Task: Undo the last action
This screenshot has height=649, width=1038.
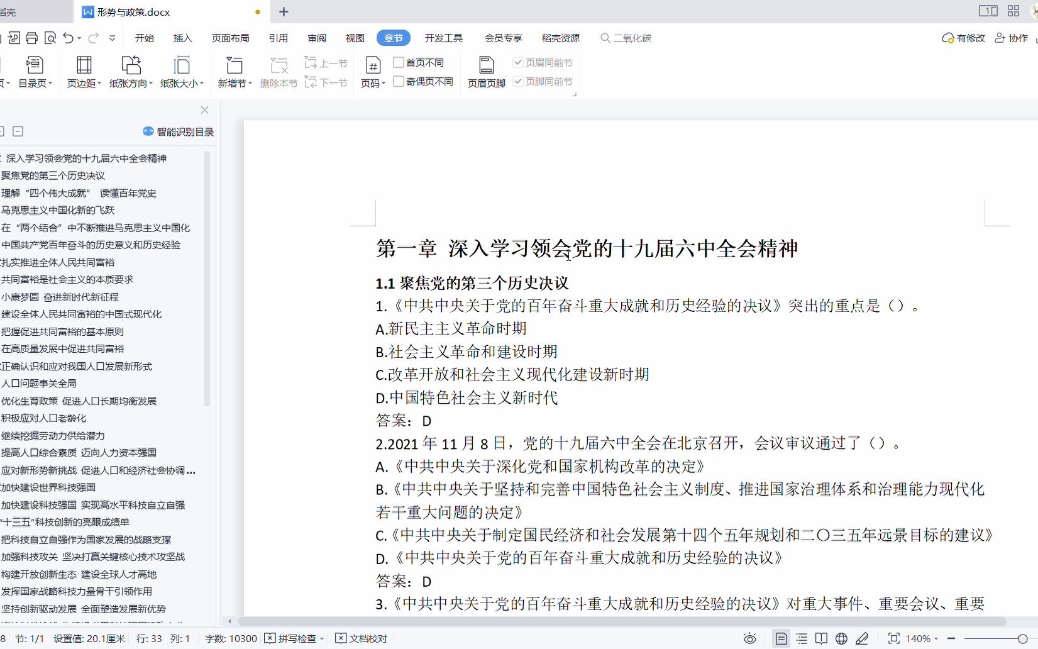Action: pyautogui.click(x=69, y=38)
